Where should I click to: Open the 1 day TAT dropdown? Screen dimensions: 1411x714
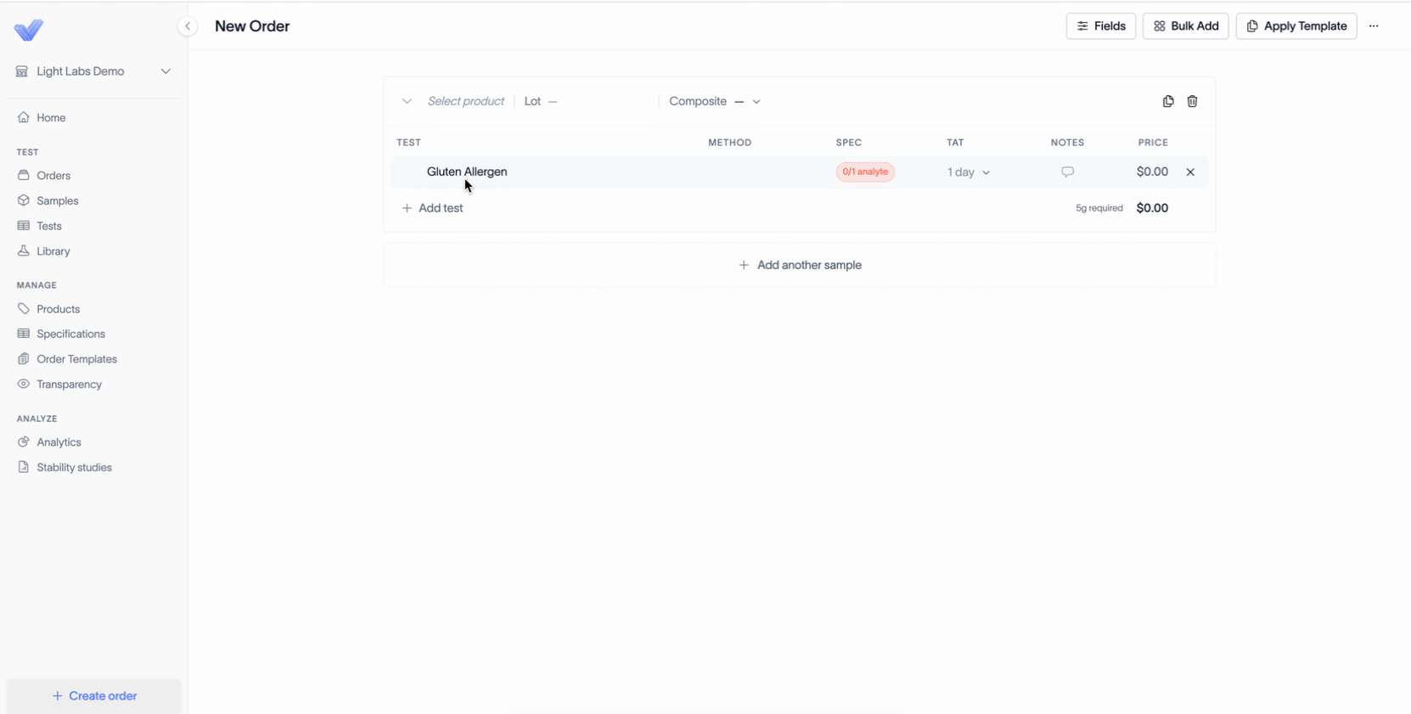[x=969, y=172]
